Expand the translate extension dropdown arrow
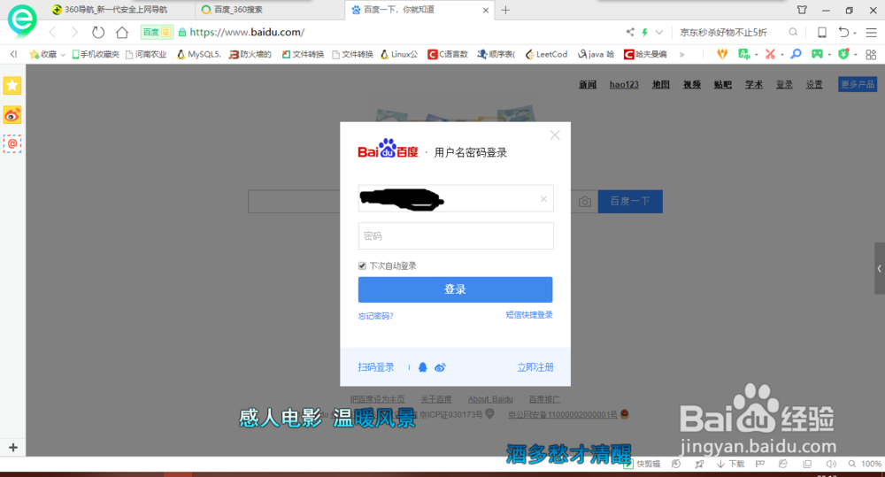 point(757,55)
